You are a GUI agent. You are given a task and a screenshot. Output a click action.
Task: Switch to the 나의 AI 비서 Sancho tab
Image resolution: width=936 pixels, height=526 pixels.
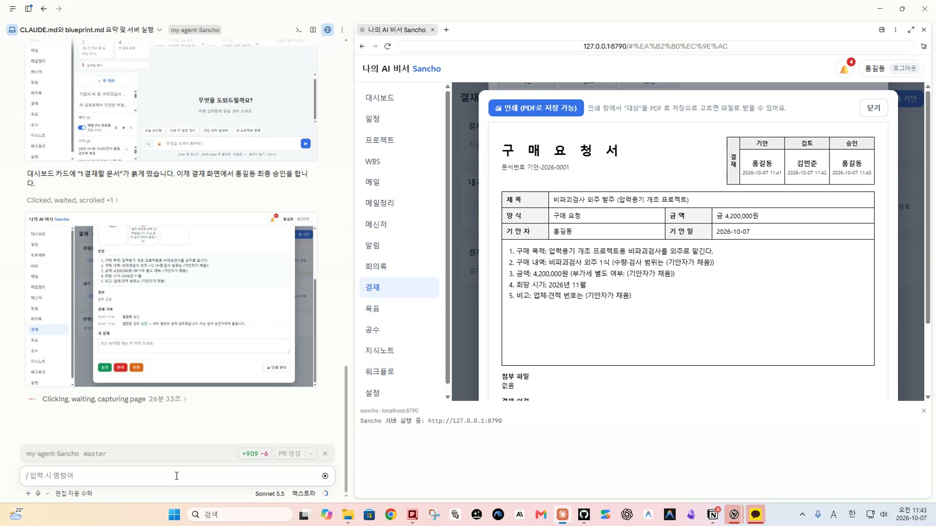397,30
